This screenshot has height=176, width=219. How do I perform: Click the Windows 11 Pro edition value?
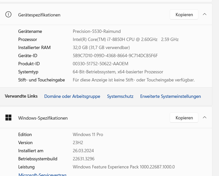88,135
